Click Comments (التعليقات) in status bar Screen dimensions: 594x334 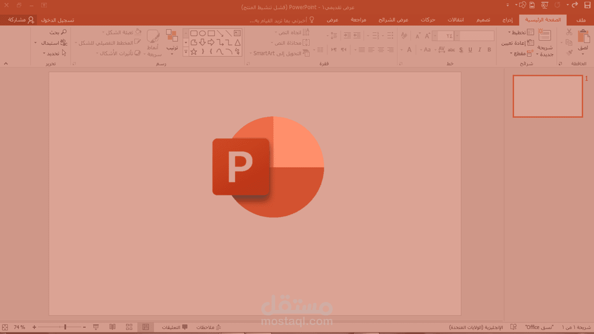[x=175, y=328]
